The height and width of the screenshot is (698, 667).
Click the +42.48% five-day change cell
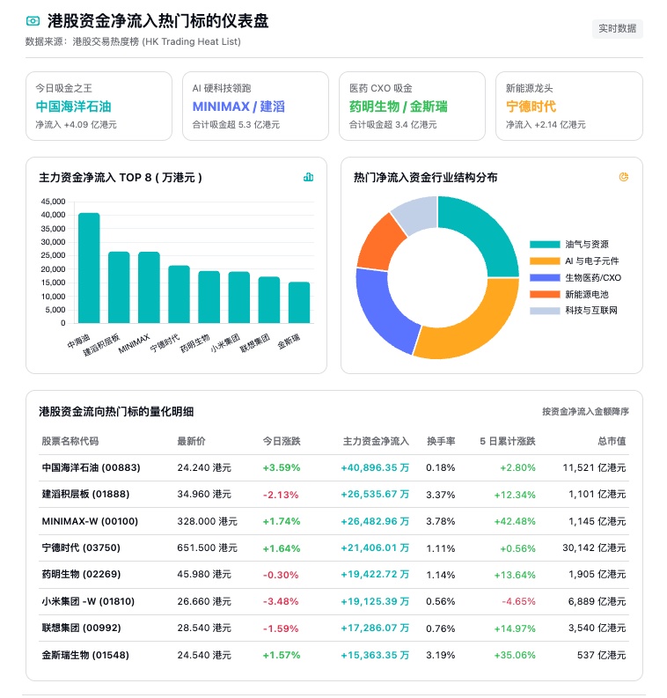515,521
